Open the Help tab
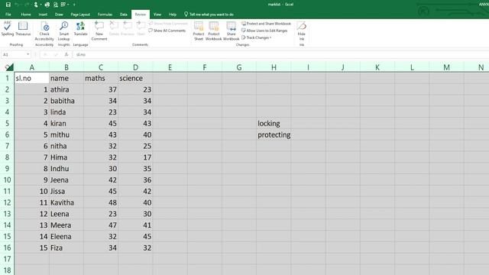This screenshot has width=489, height=275. [173, 15]
